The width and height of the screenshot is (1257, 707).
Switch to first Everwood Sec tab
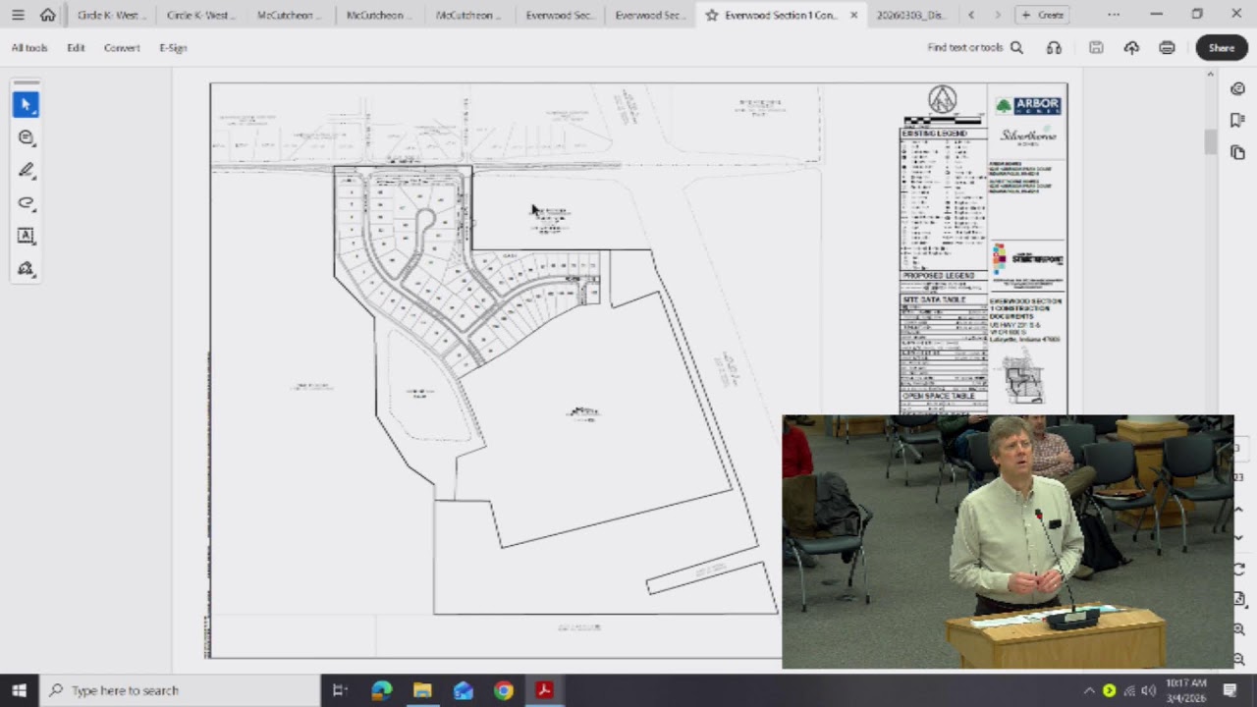pyautogui.click(x=560, y=15)
